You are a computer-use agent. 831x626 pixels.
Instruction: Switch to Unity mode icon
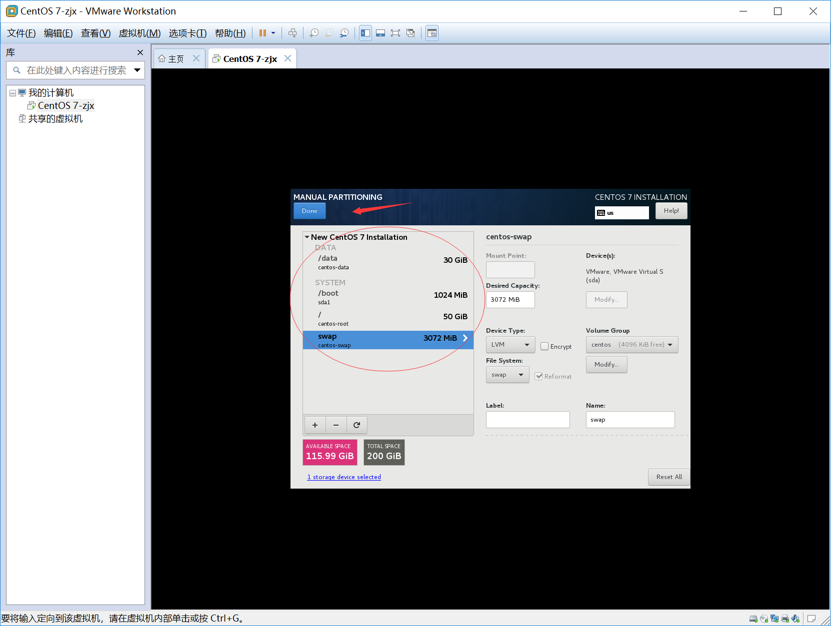[x=410, y=33]
